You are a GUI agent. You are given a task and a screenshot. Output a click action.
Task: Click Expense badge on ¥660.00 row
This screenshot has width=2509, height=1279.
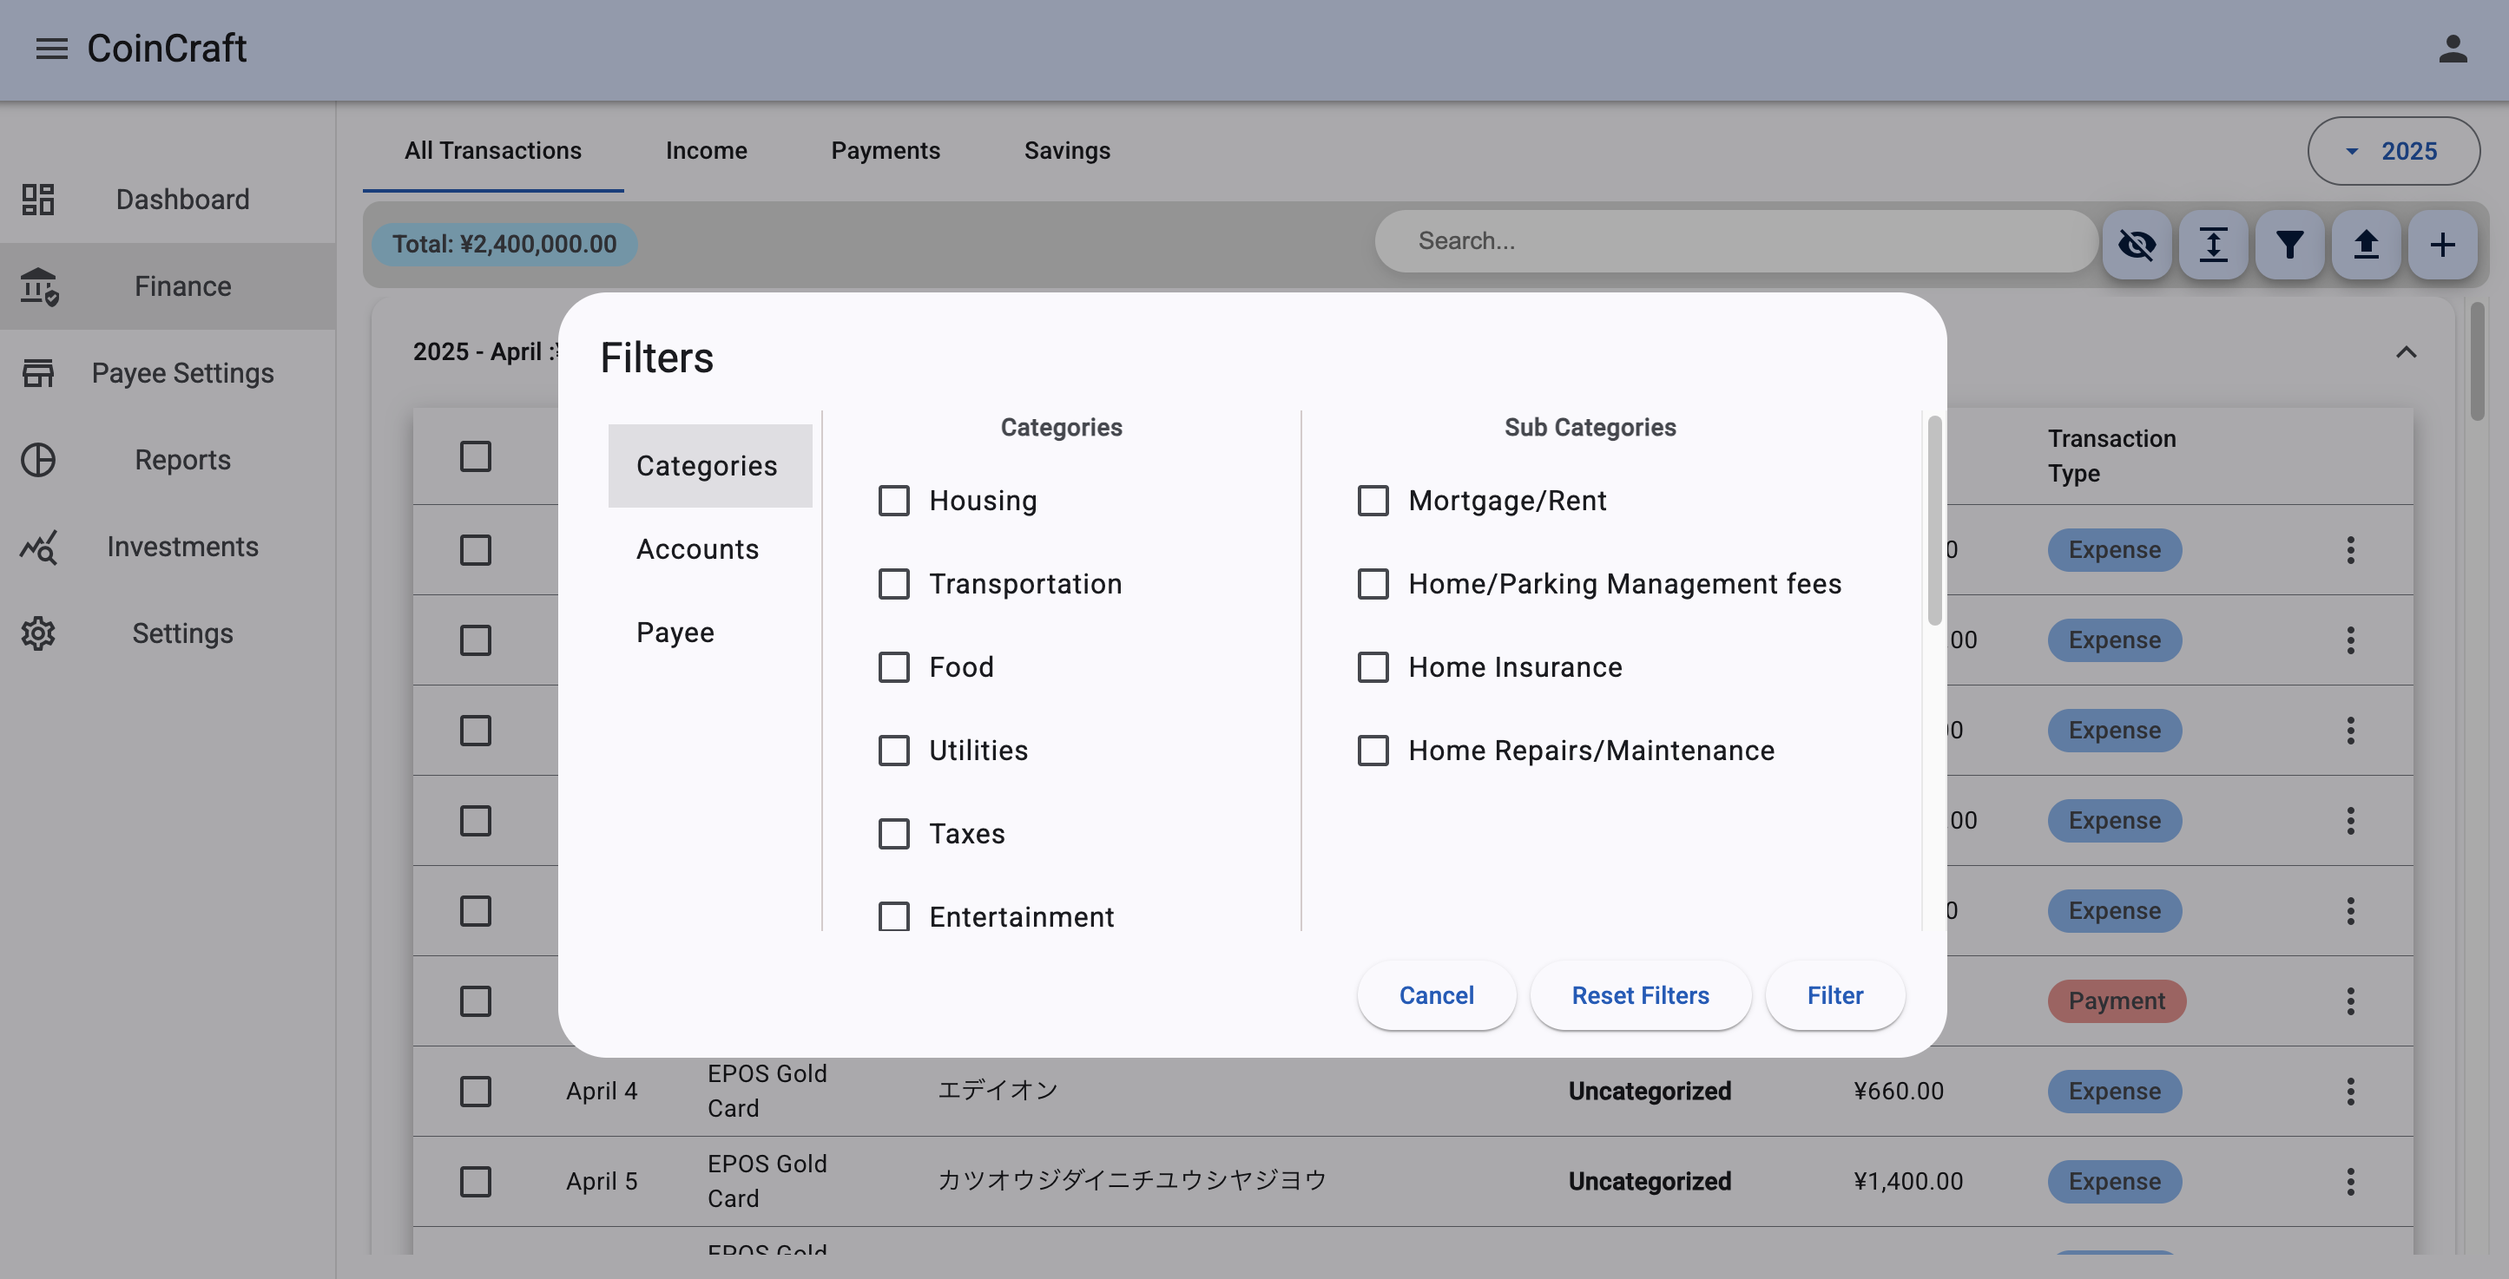pyautogui.click(x=2115, y=1091)
